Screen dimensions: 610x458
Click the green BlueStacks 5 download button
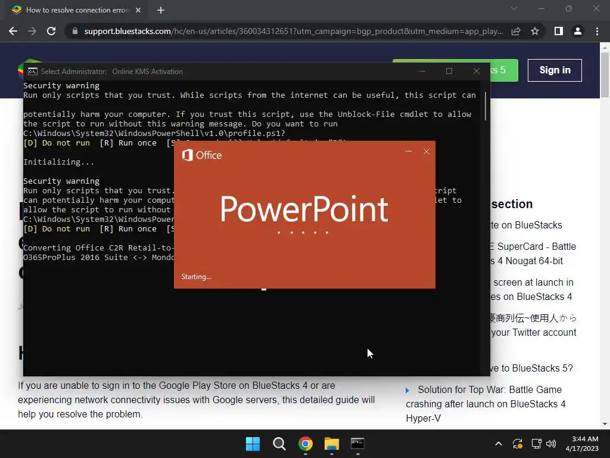pos(504,70)
